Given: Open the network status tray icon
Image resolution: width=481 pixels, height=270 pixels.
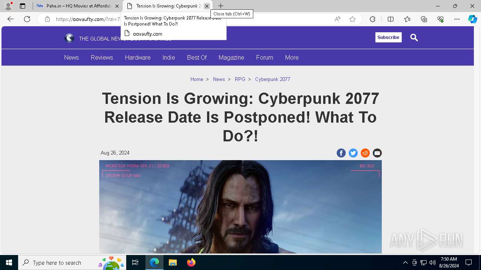Looking at the screenshot, I should 424,262.
